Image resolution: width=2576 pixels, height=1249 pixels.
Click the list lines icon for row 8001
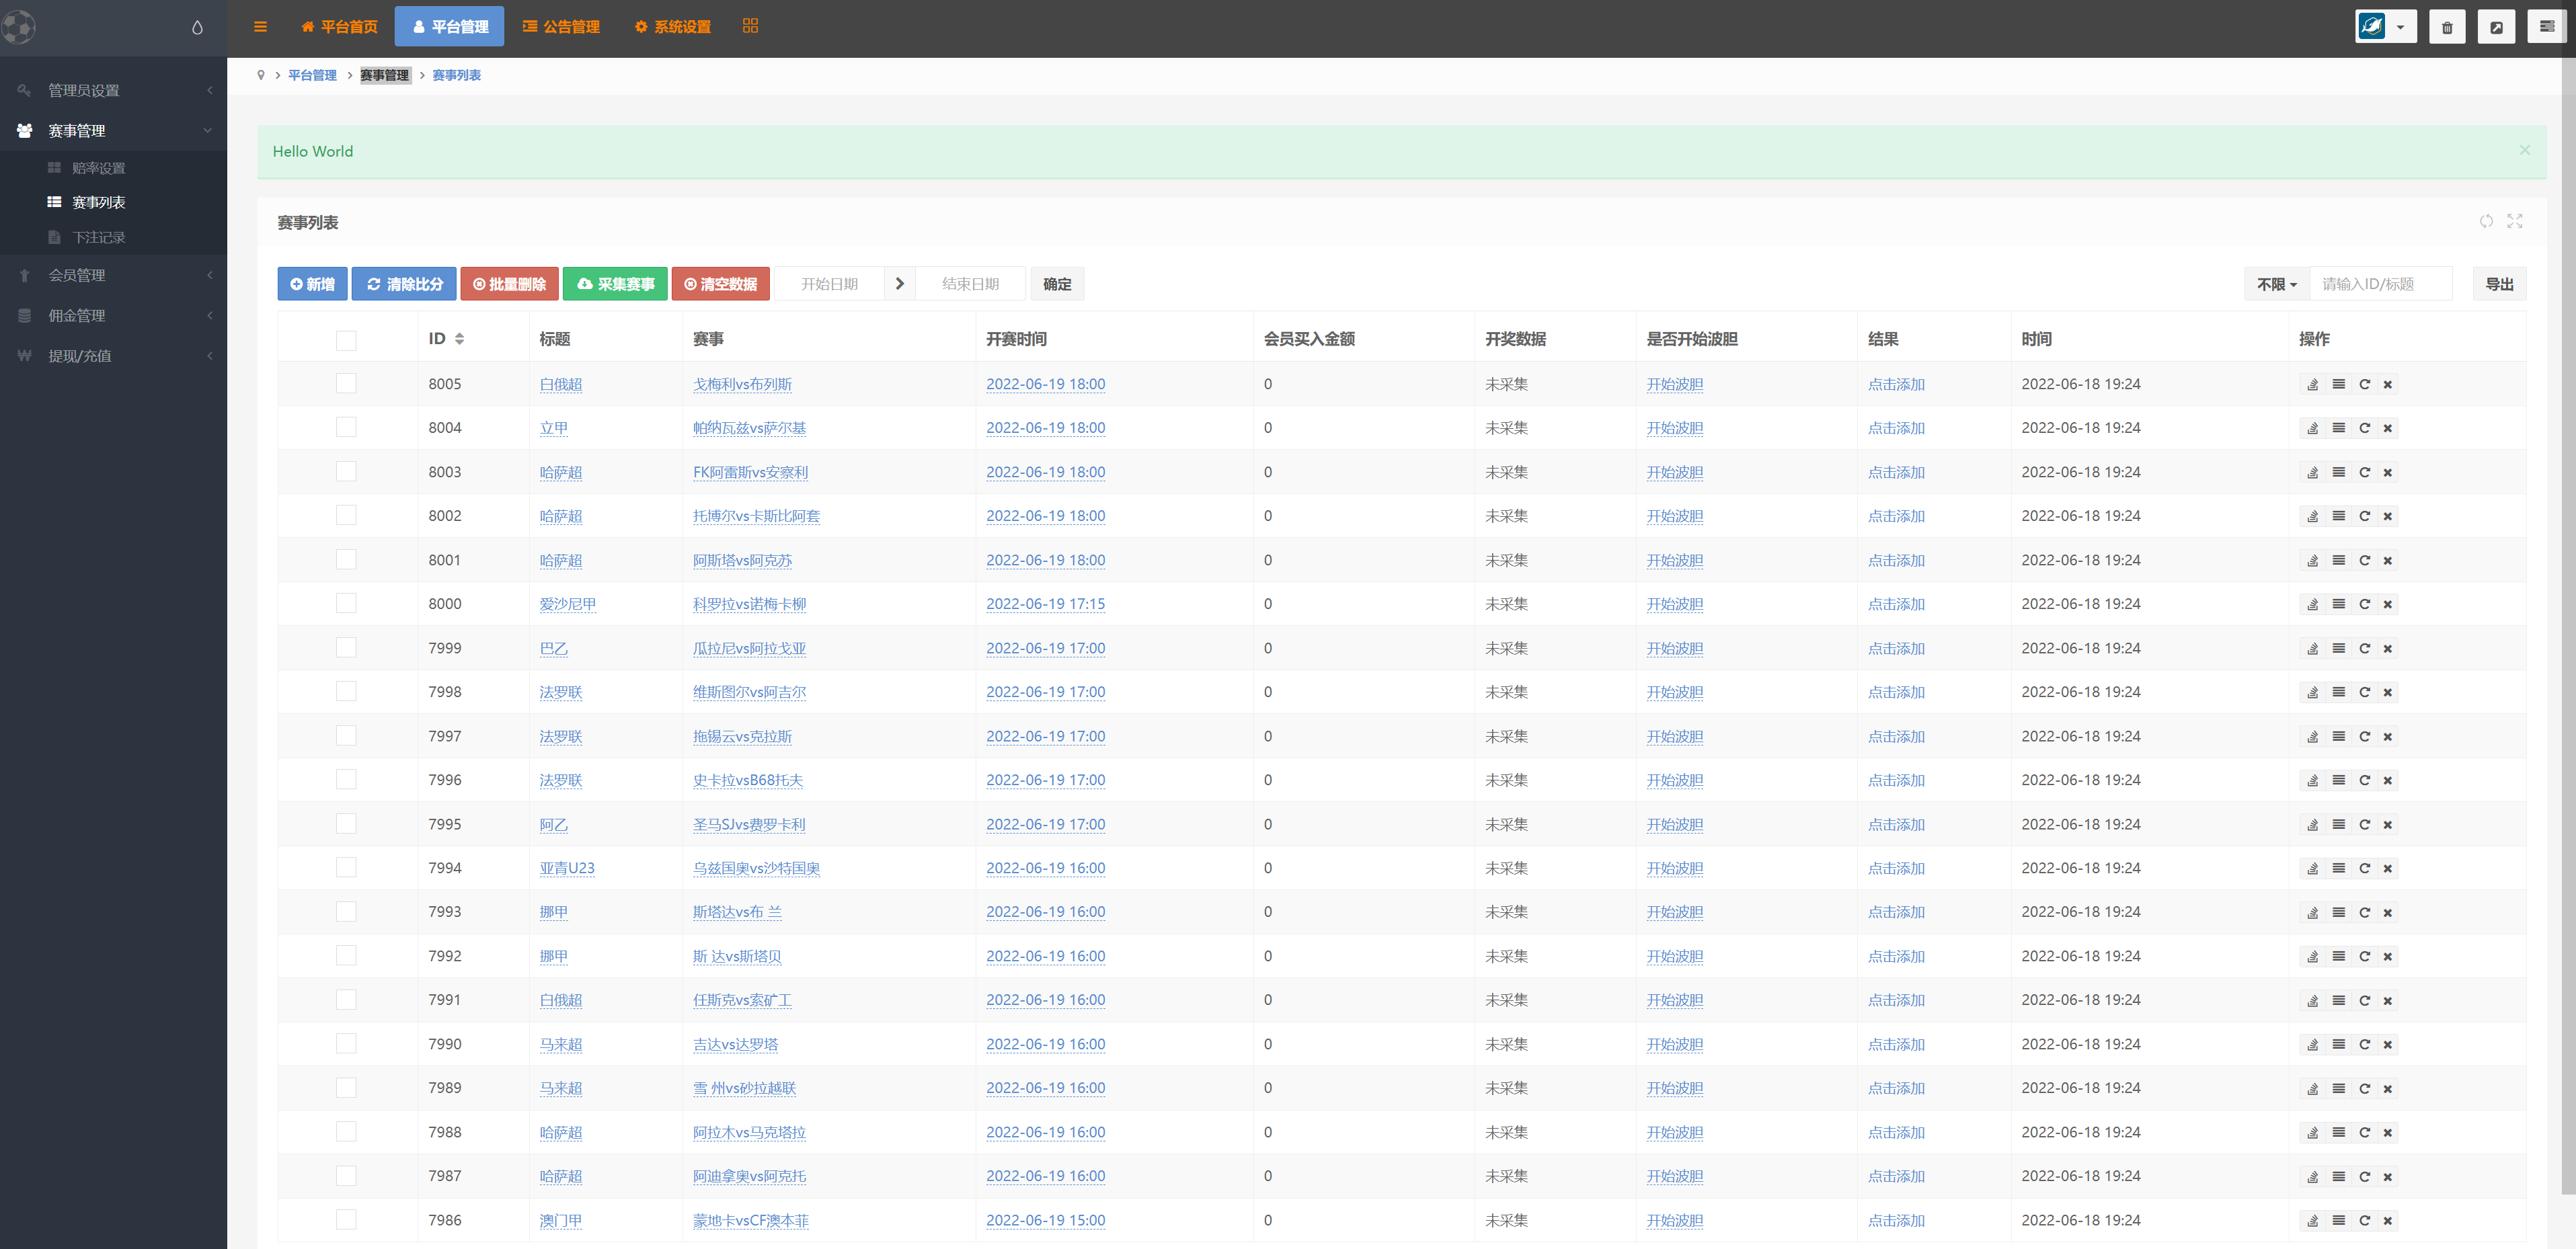click(x=2338, y=560)
